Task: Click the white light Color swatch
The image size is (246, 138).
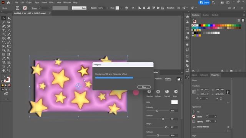Action: tap(175, 102)
